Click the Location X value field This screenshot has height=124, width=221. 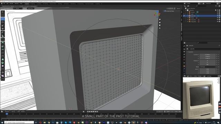208,54
